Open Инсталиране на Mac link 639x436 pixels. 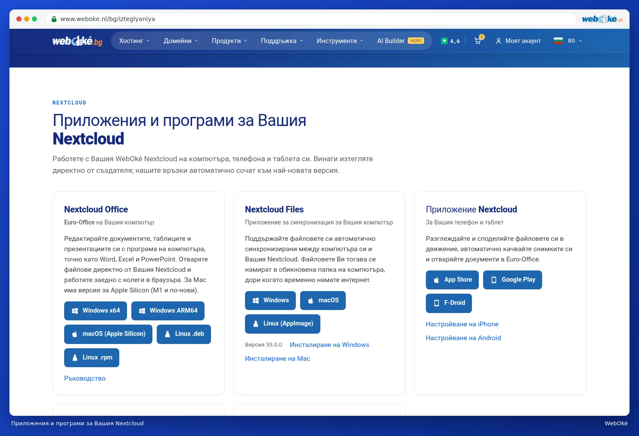277,359
